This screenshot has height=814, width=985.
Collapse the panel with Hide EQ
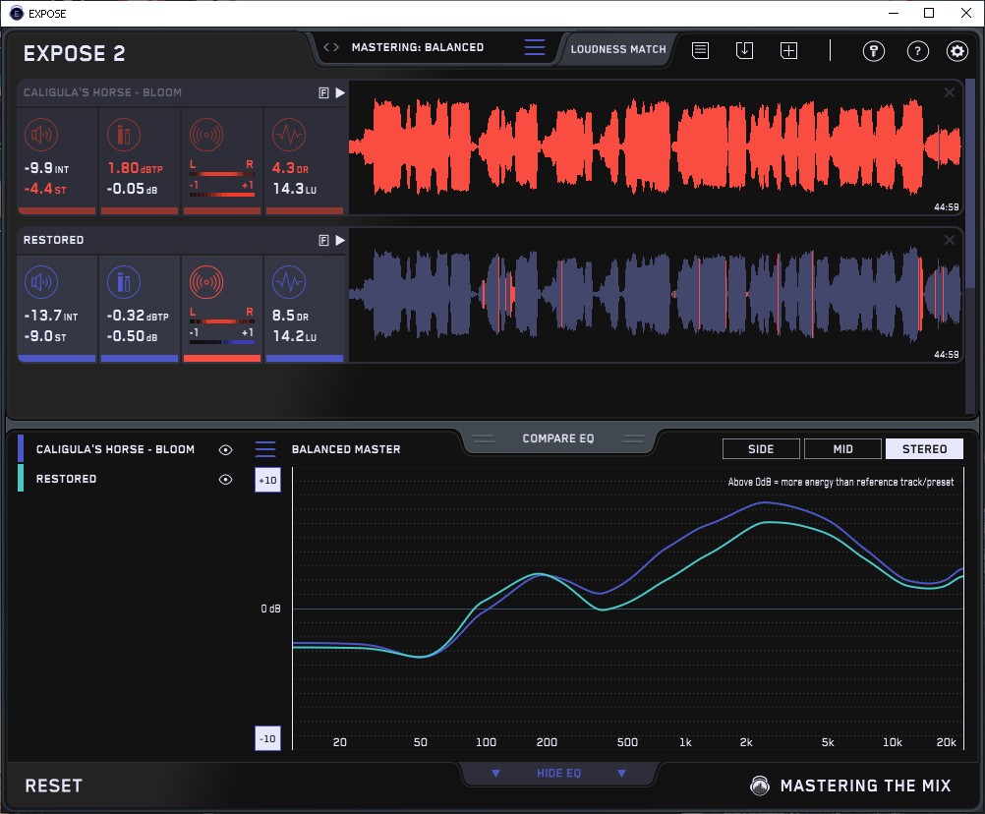pos(558,773)
